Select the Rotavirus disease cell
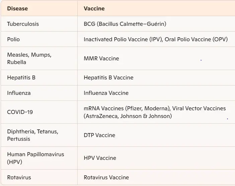 point(39,177)
